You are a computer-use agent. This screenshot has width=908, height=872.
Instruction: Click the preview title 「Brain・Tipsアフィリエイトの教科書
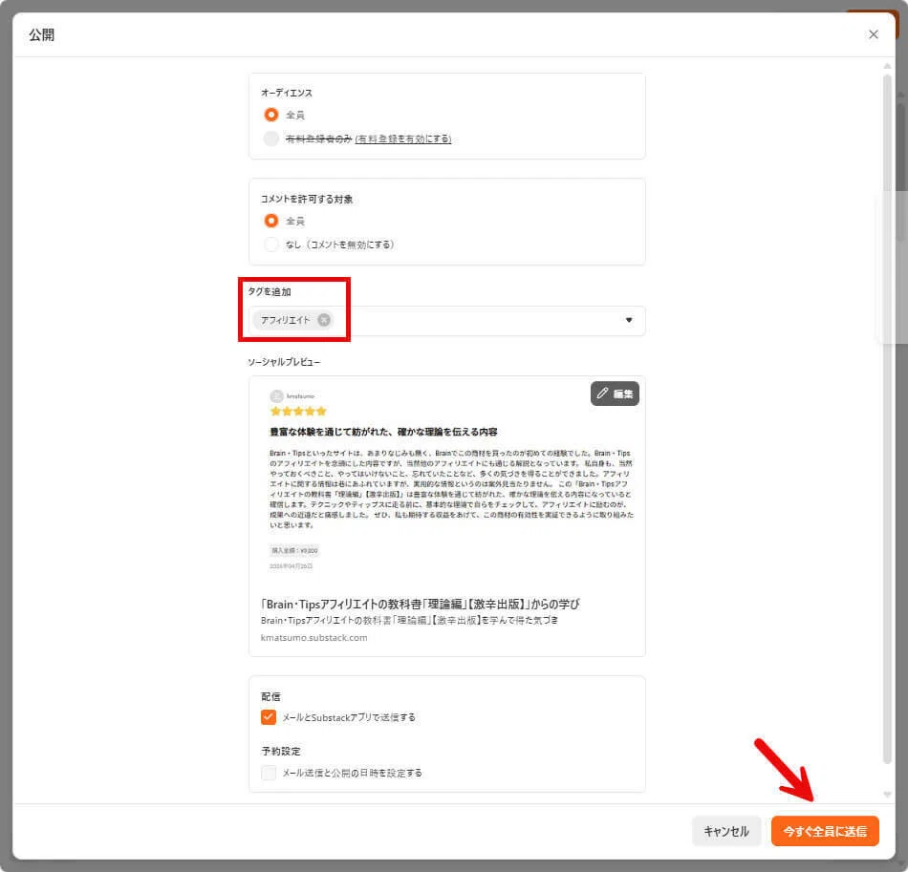click(420, 604)
